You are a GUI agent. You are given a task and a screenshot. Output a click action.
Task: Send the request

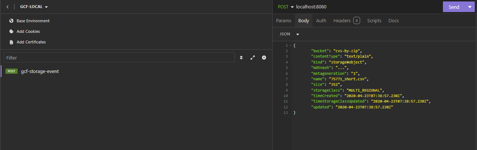pyautogui.click(x=454, y=7)
